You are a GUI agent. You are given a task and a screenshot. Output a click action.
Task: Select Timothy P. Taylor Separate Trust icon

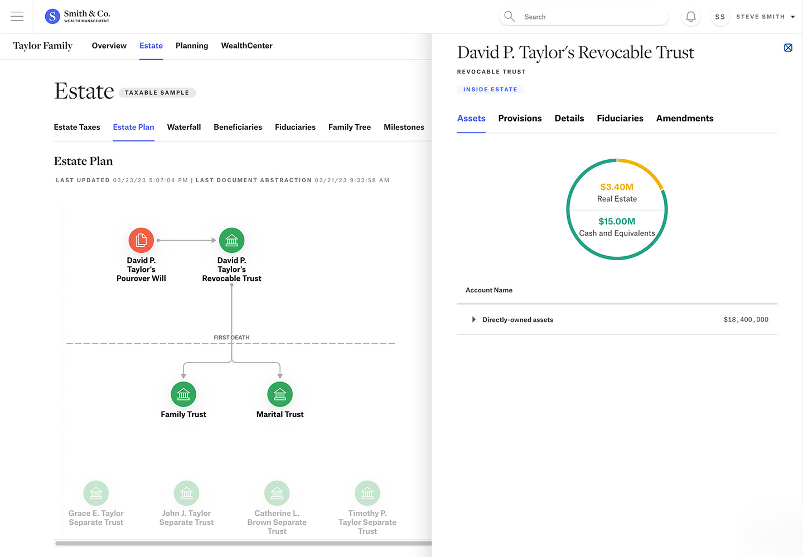click(x=367, y=493)
